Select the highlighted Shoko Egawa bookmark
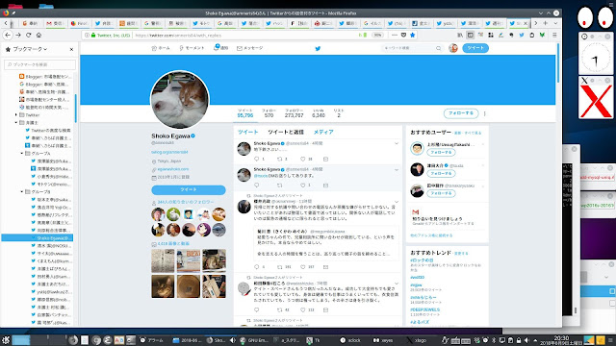Viewport: 616px width, 346px height. click(38, 237)
